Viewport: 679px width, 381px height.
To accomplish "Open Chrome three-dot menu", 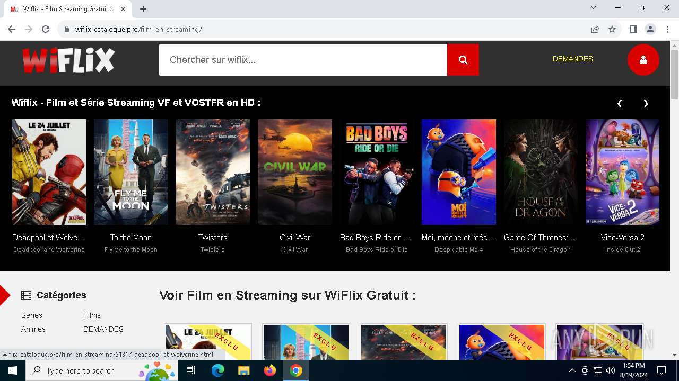I will pos(667,29).
